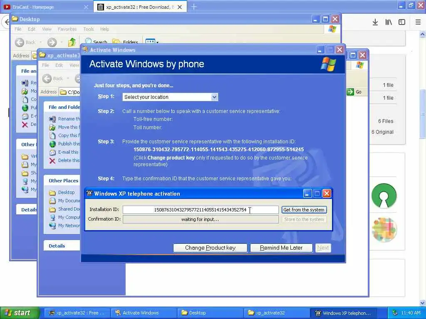Image resolution: width=426 pixels, height=319 pixels.
Task: Click the 6 Files text on web page
Action: 386,121
